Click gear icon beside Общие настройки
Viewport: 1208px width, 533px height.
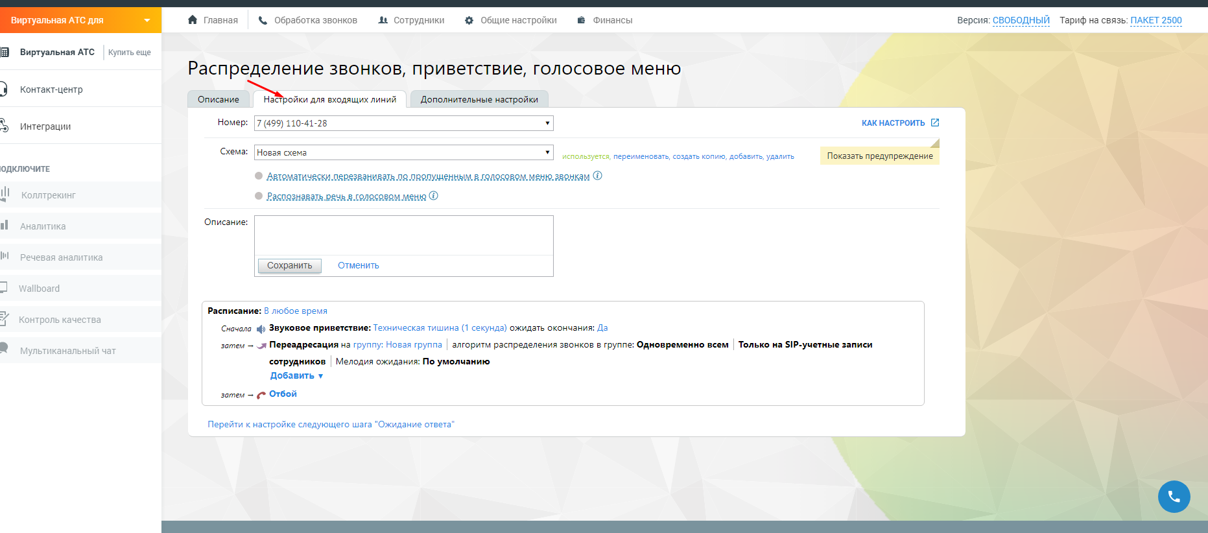469,20
